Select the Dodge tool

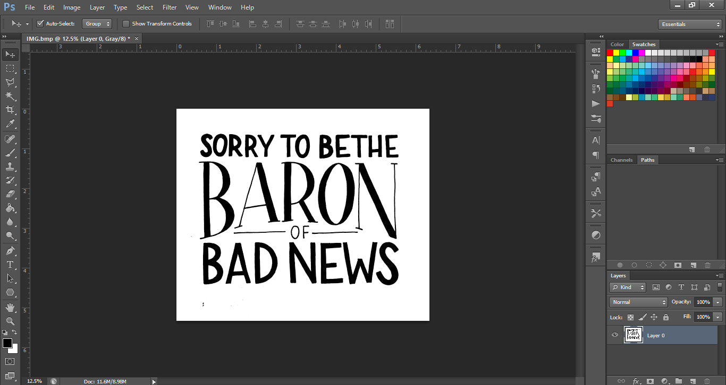(x=10, y=235)
